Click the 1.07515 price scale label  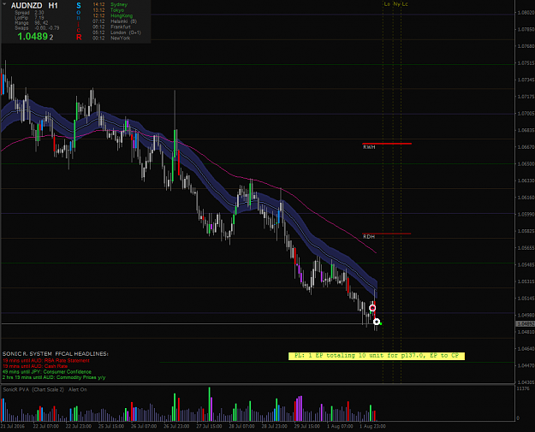point(526,63)
